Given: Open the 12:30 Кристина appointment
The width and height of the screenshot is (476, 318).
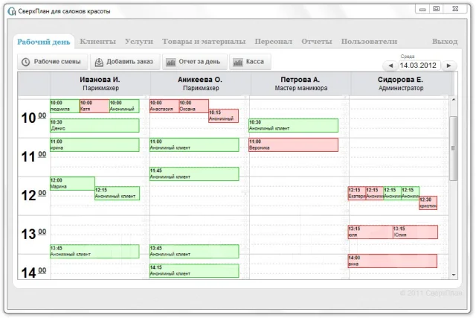Looking at the screenshot, I should [x=428, y=203].
